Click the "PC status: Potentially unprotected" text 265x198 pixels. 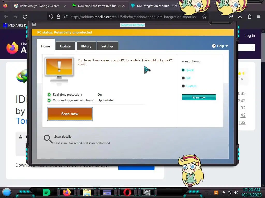(64, 32)
